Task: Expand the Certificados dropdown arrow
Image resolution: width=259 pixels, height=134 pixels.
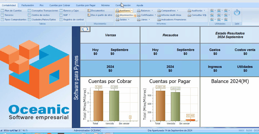Action: click(x=155, y=15)
